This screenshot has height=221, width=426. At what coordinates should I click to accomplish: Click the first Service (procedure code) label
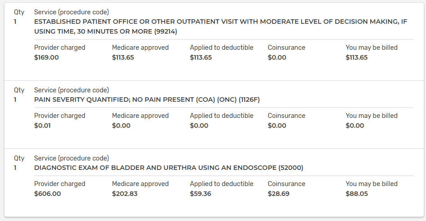pyautogui.click(x=71, y=12)
